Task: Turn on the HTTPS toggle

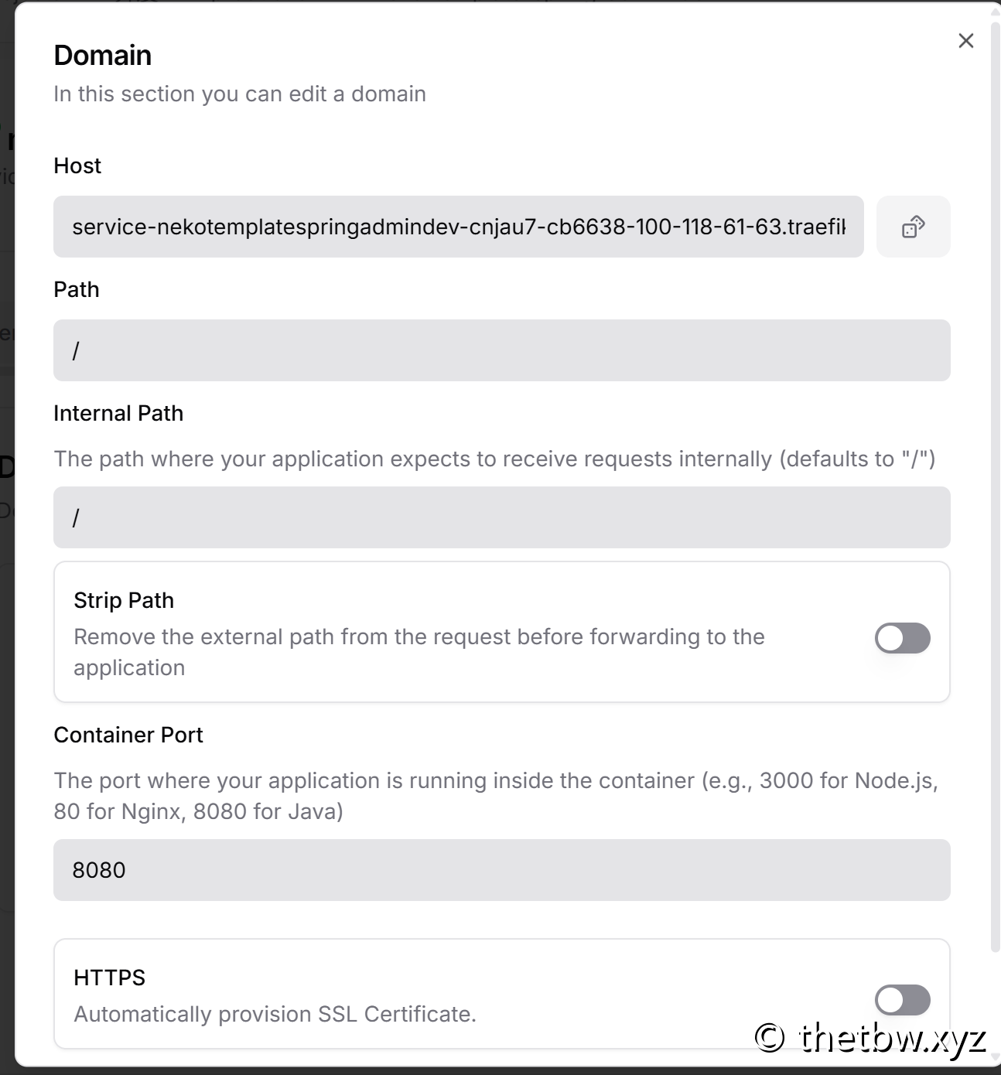Action: coord(902,1000)
